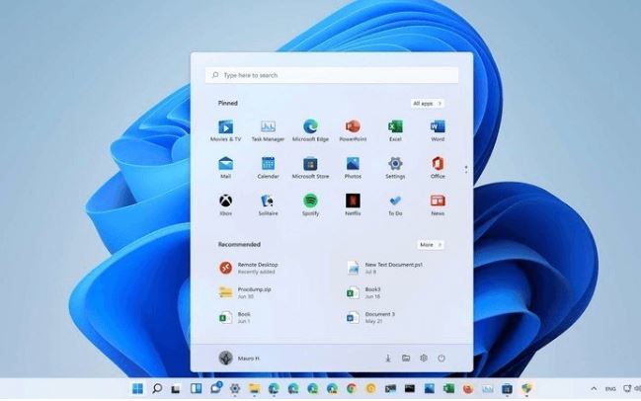641x401 pixels.
Task: Open Search from the taskbar
Action: 157,388
